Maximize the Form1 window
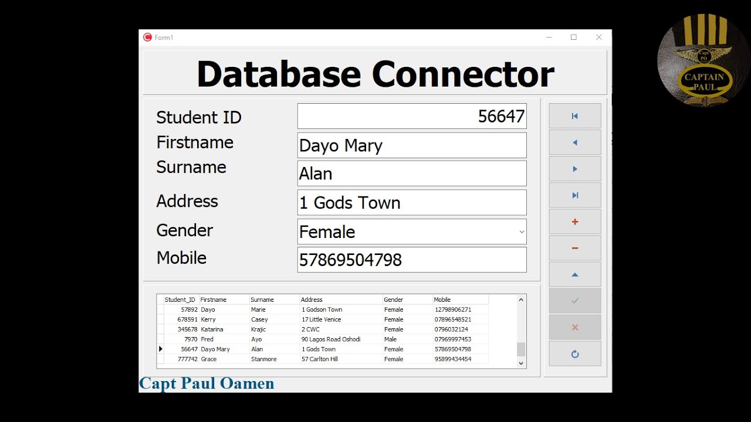The width and height of the screenshot is (751, 422). tap(574, 37)
